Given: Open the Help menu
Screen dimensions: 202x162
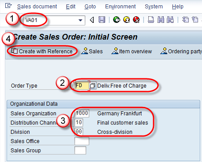Looking at the screenshot, I should coord(178,7).
